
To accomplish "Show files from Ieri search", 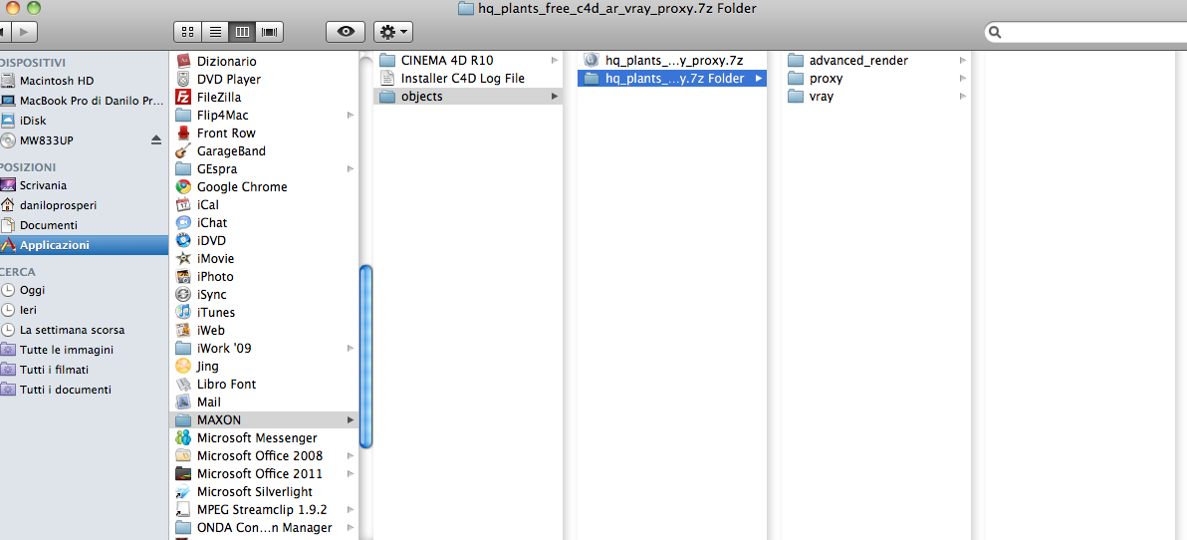I will (x=28, y=310).
